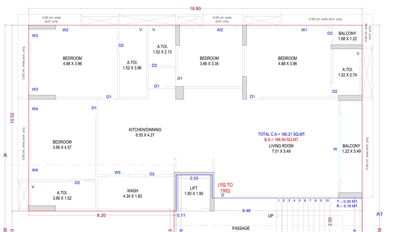Click the 8.46 dimension text
Screen dimensions: 393x232
[246, 211]
